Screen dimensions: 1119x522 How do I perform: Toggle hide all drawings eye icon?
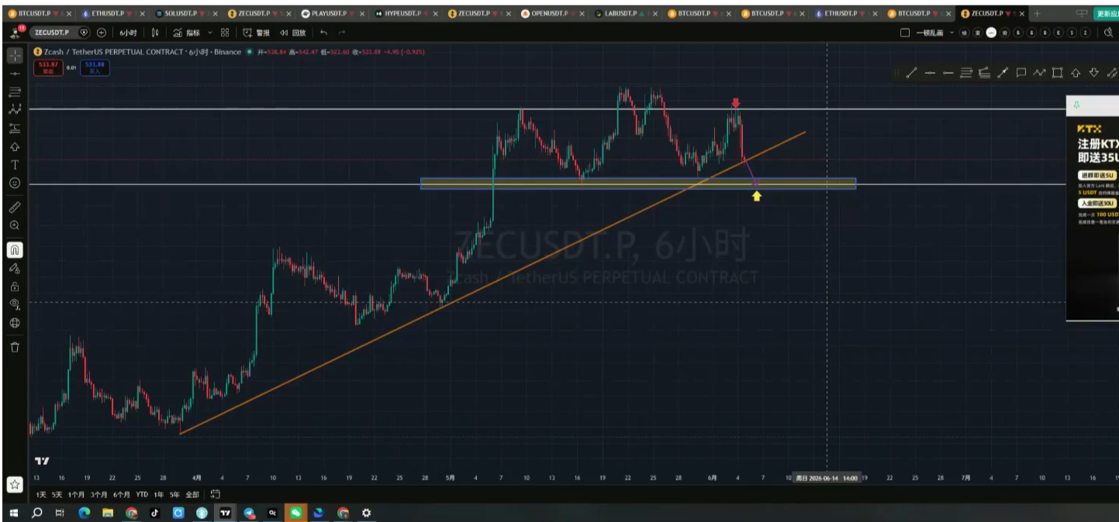pos(14,304)
